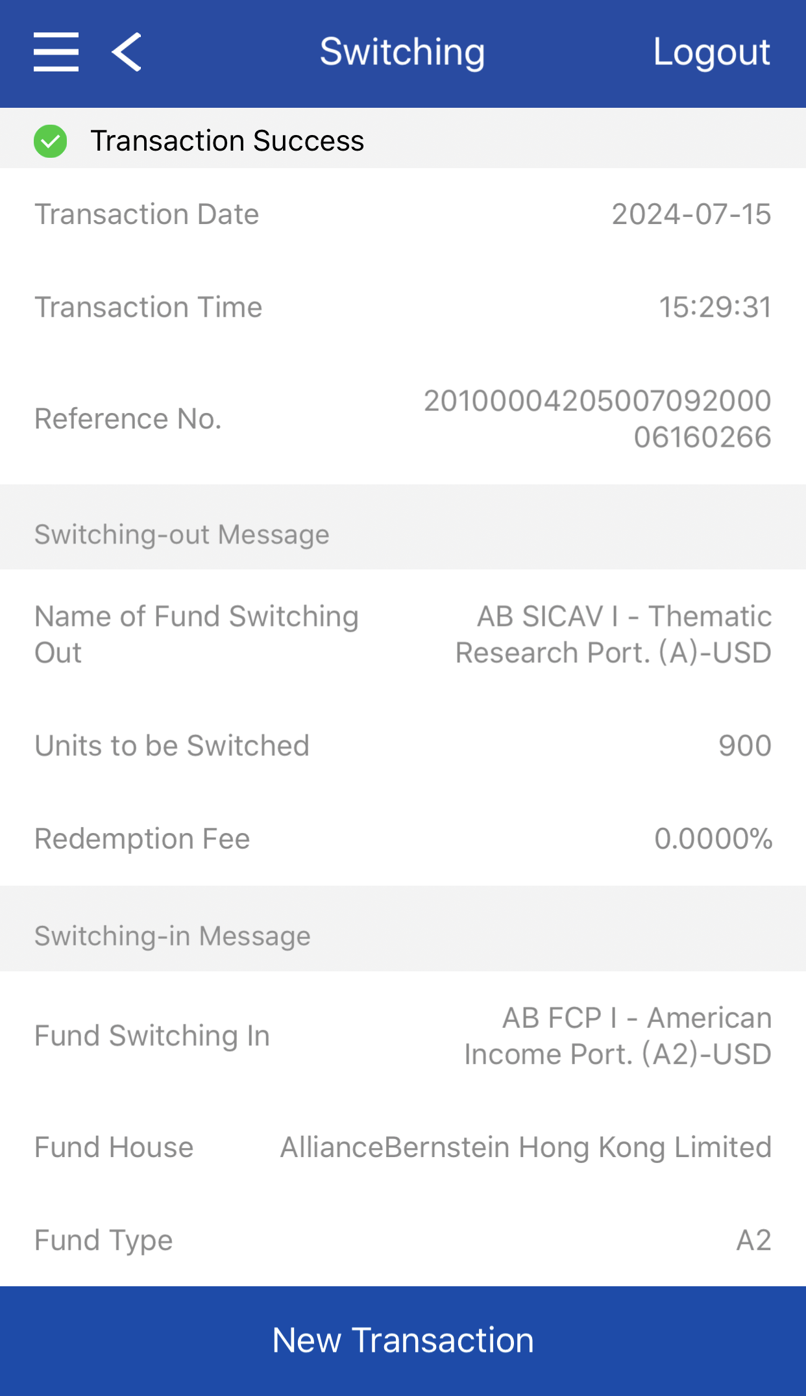Tap AllianceBernstein Hong Kong Limited fund house
The width and height of the screenshot is (806, 1396).
526,1147
